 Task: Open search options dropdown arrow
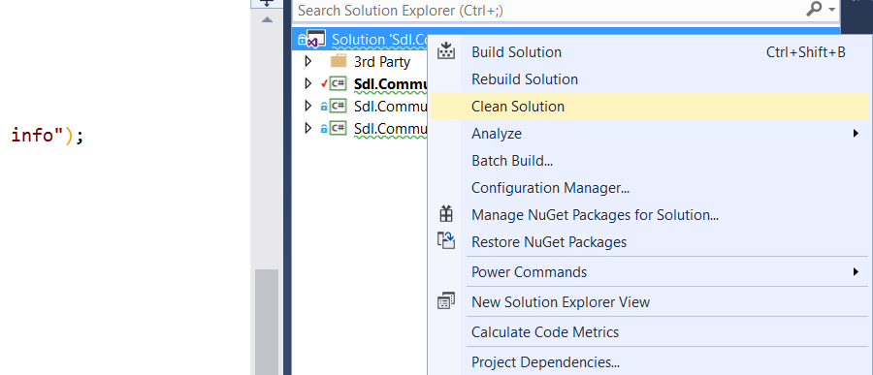click(x=832, y=10)
